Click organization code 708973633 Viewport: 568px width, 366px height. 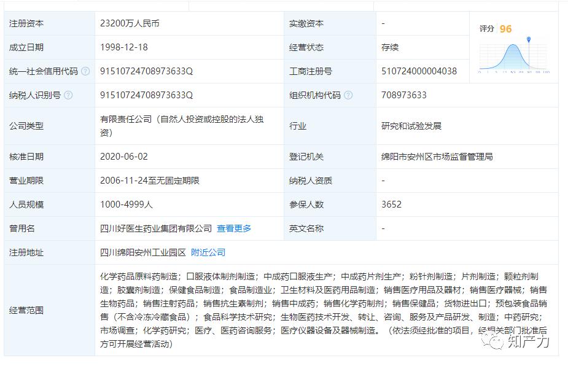pyautogui.click(x=404, y=95)
